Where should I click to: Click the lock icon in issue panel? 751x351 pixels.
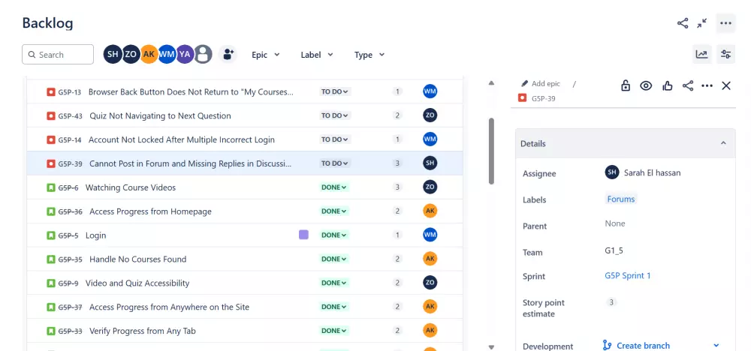(x=626, y=85)
